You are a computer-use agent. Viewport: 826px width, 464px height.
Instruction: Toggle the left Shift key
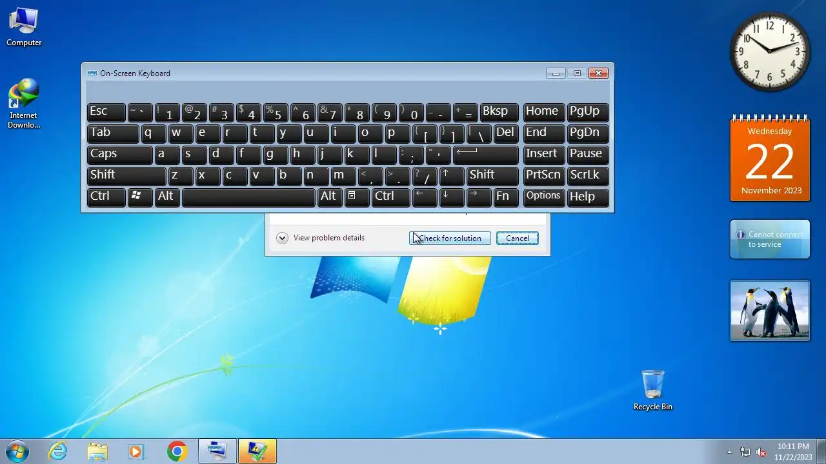(x=126, y=175)
